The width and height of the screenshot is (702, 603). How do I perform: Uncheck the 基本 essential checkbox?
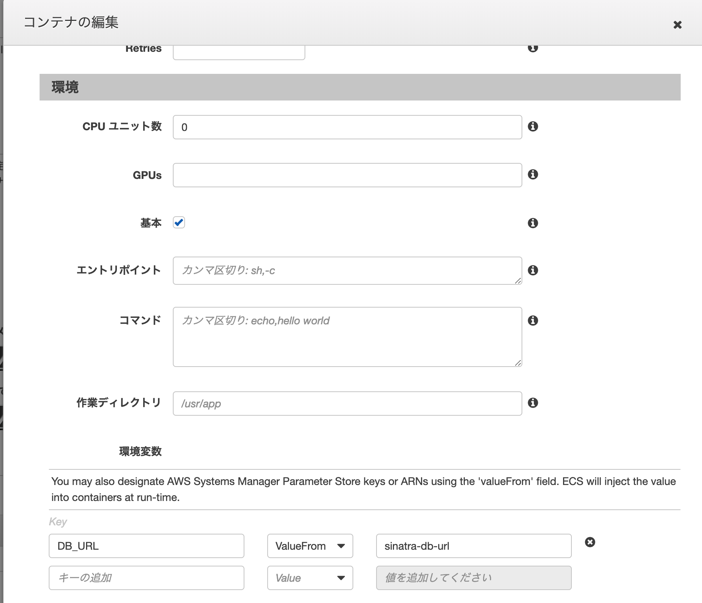click(x=179, y=222)
